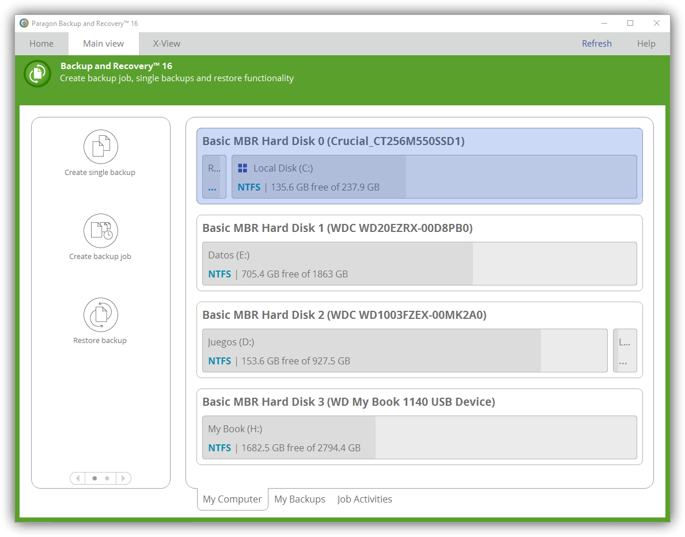The height and width of the screenshot is (537, 685).
Task: Open the X-View tab
Action: [166, 44]
